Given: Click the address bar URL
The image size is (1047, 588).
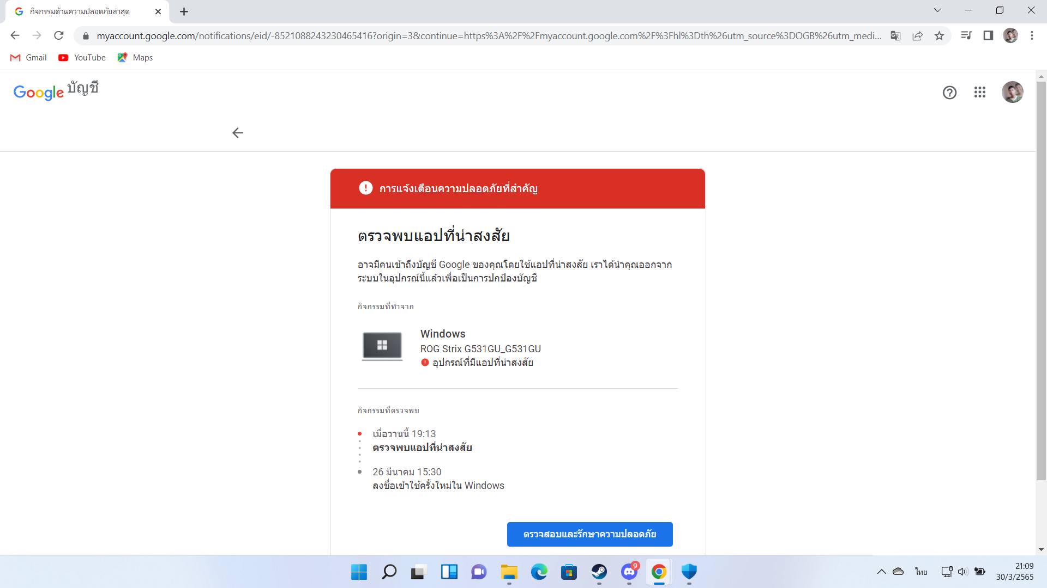Looking at the screenshot, I should 489,36.
